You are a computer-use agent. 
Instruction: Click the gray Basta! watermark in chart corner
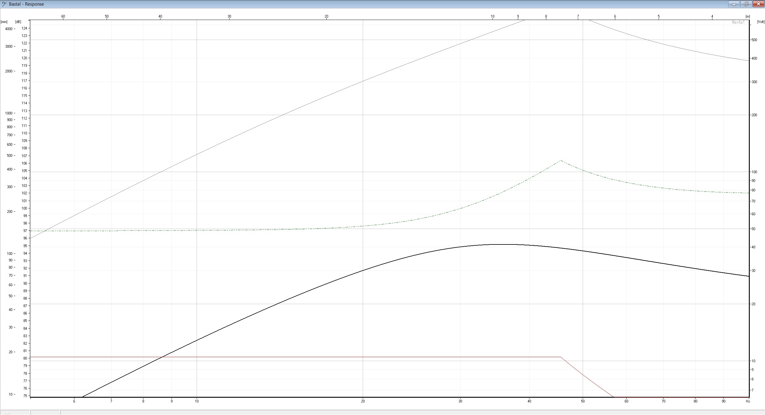pyautogui.click(x=738, y=22)
